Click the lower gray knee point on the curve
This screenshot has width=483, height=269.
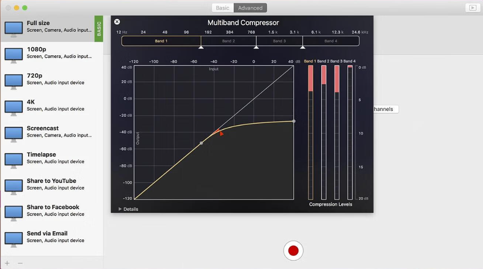pyautogui.click(x=201, y=143)
